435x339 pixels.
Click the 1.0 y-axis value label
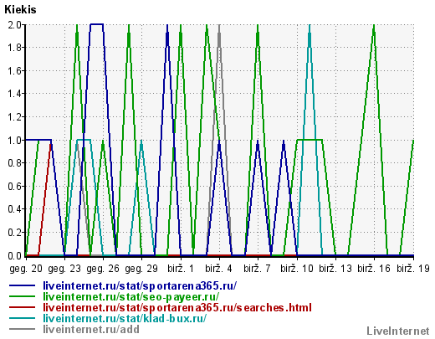[14, 141]
